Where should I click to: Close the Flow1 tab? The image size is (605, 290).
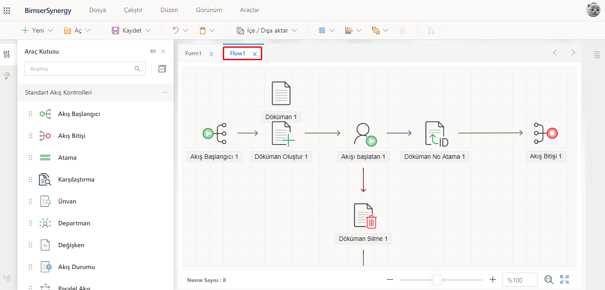point(255,54)
